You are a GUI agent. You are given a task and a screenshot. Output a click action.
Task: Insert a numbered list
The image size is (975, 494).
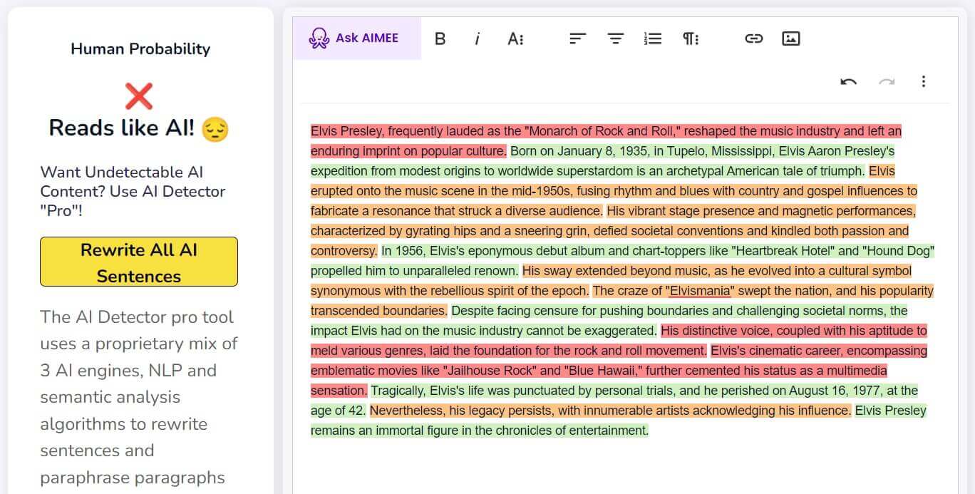[x=653, y=38]
